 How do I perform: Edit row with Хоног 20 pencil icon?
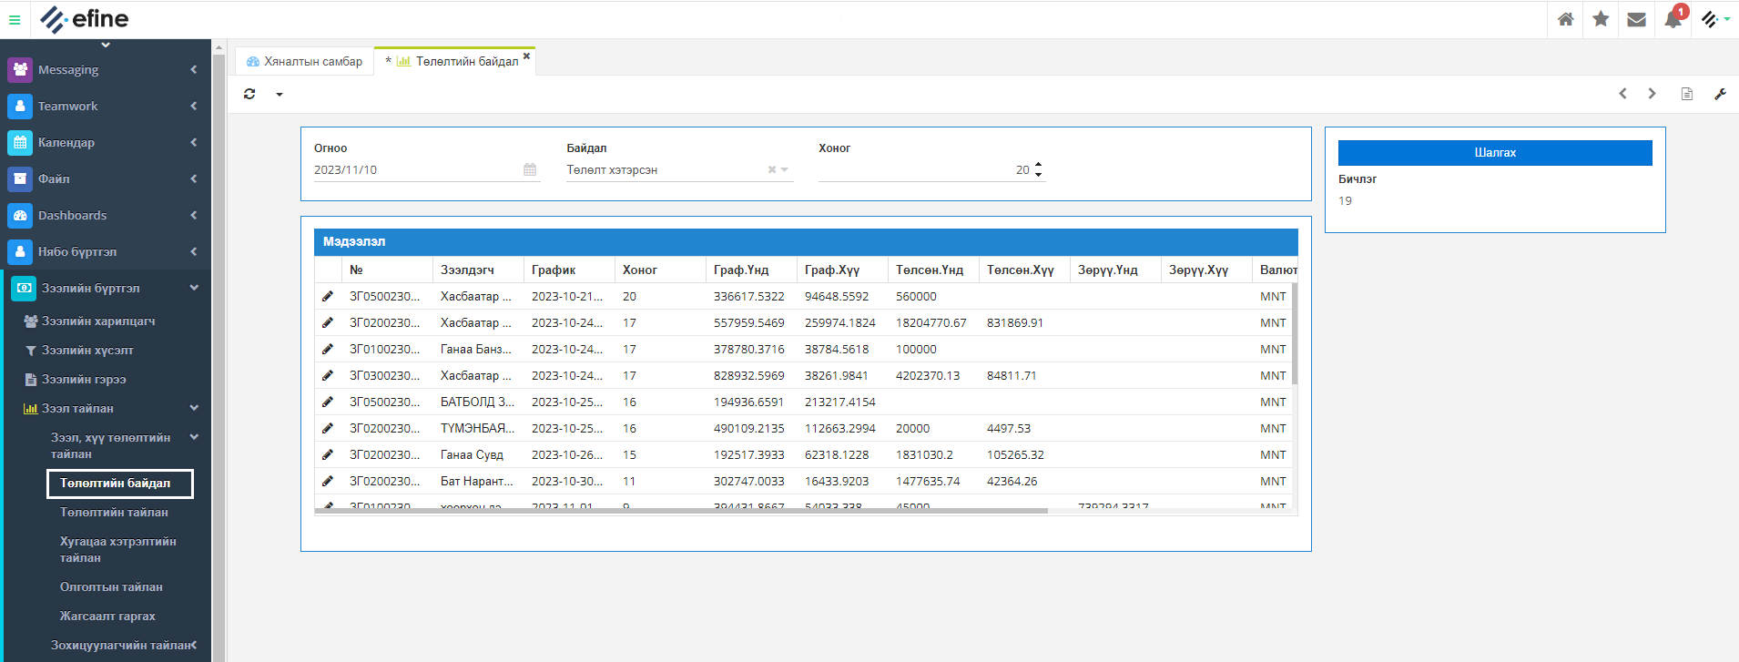pos(328,296)
